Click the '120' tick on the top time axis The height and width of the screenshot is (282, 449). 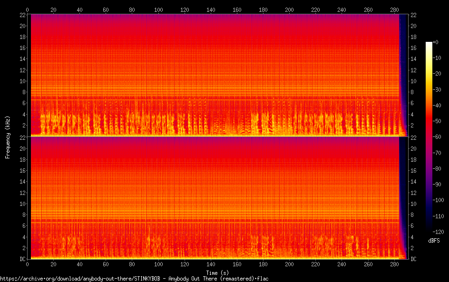point(185,10)
